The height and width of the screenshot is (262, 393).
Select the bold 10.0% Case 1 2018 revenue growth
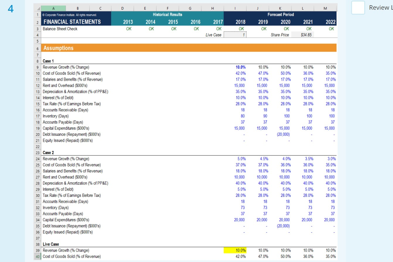click(x=241, y=67)
